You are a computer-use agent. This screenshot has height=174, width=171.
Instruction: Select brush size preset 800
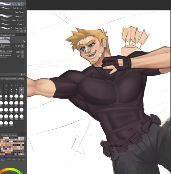tap(16, 117)
